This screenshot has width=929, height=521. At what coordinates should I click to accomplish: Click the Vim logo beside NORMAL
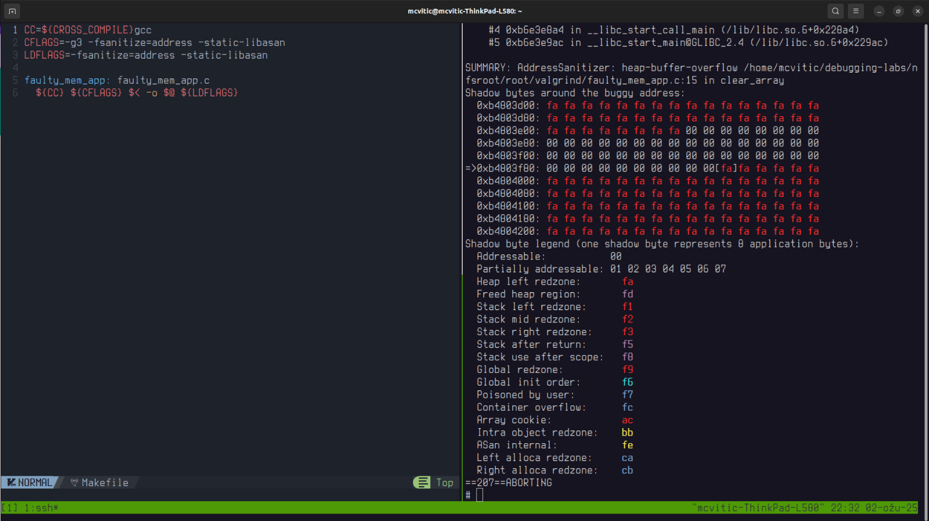(11, 483)
